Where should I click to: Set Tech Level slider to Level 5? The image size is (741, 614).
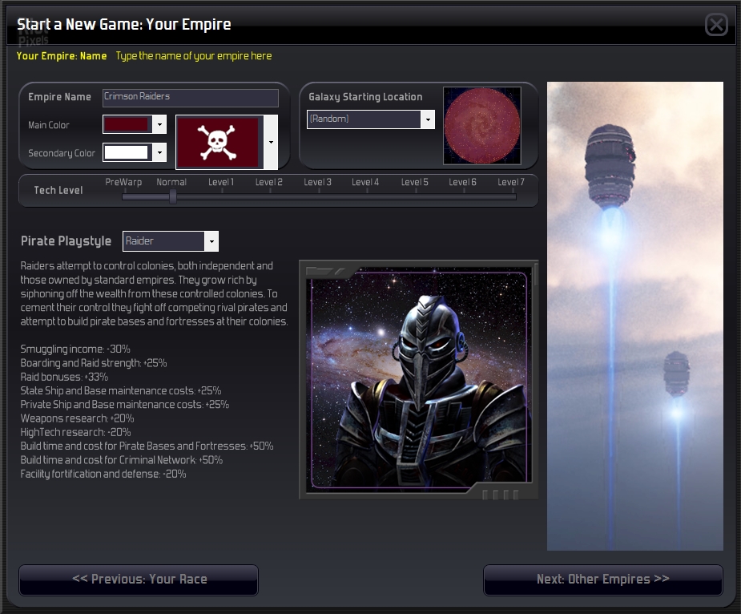tap(415, 196)
